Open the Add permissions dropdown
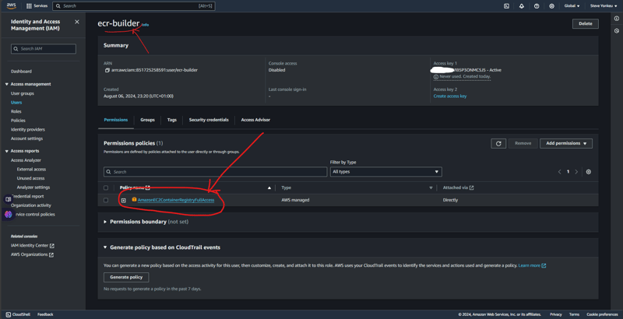This screenshot has height=319, width=623. pyautogui.click(x=566, y=143)
